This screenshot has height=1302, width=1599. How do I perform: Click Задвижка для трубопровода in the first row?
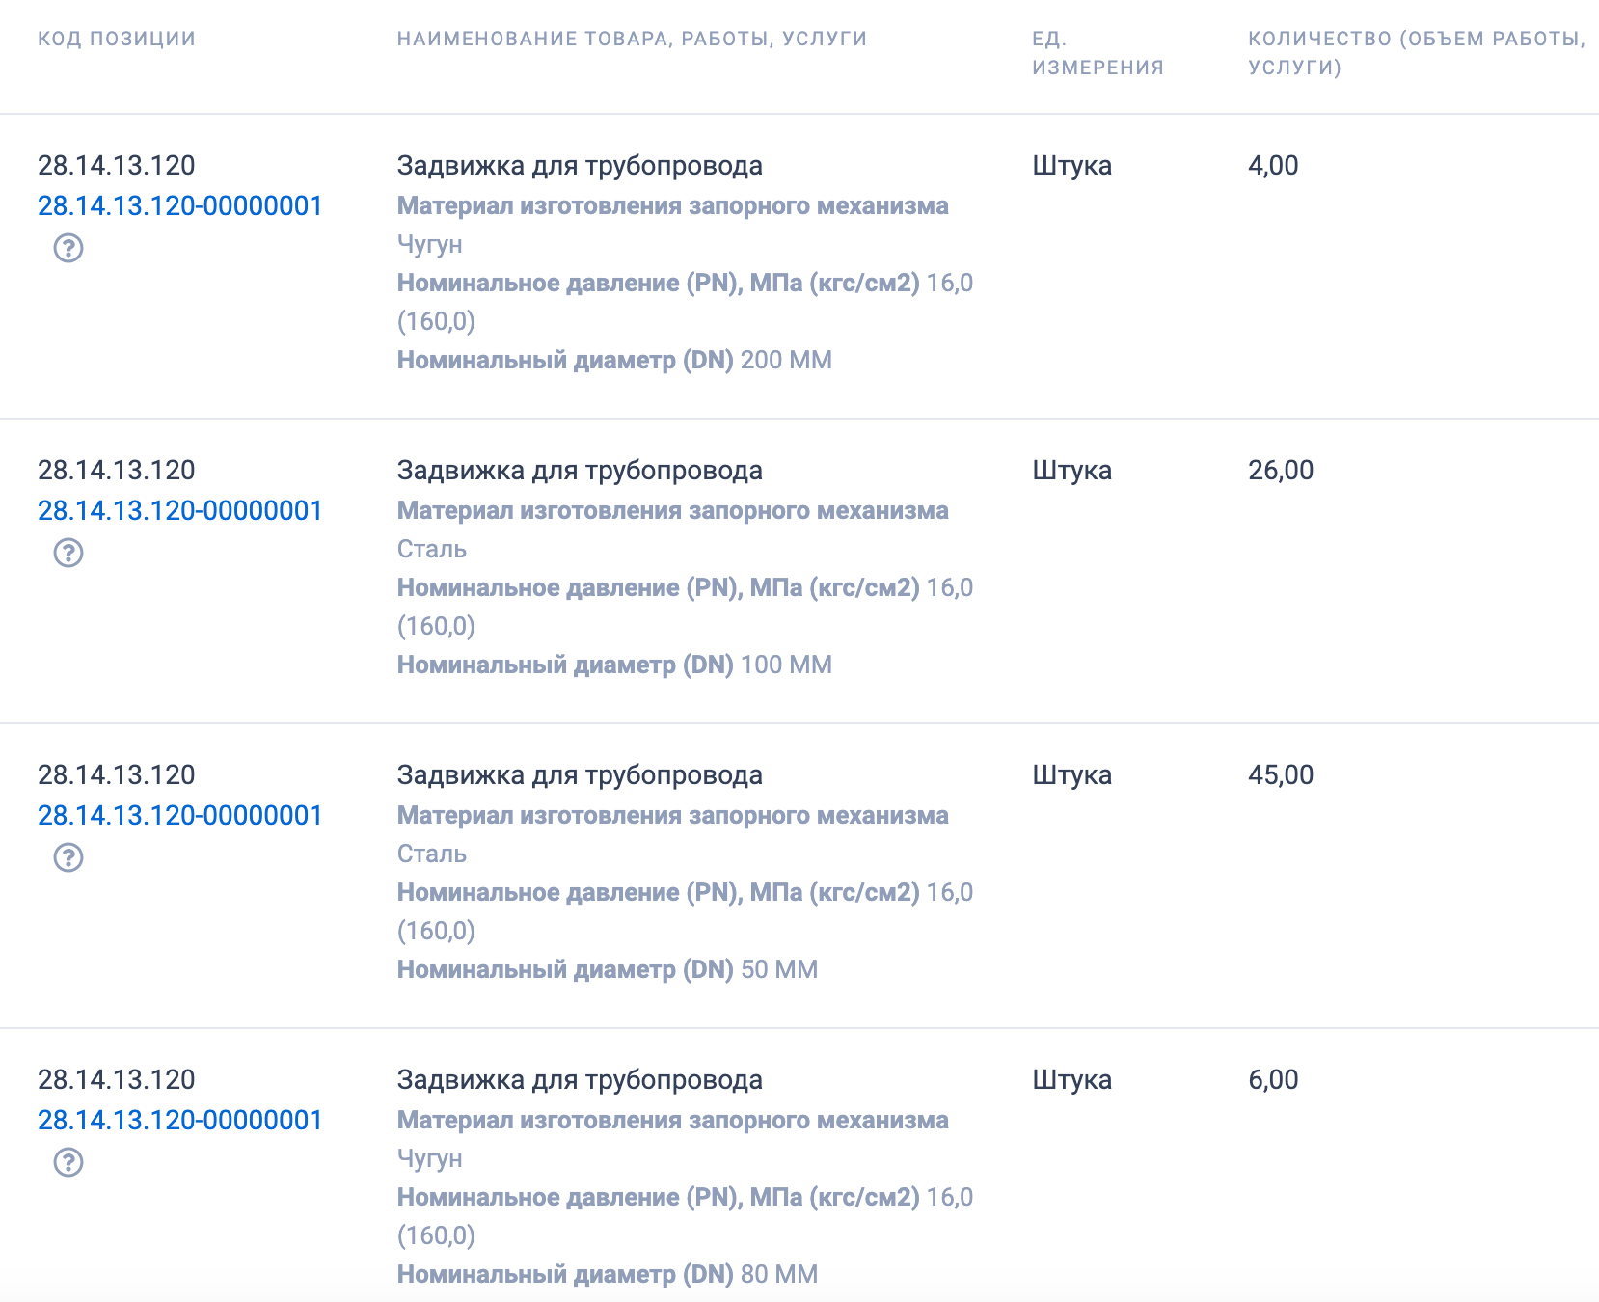click(x=580, y=165)
